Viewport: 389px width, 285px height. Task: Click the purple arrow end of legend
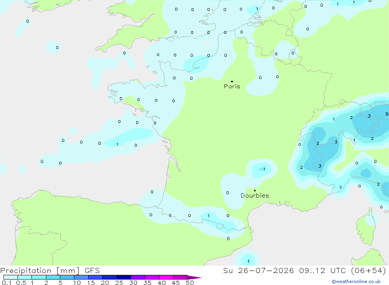(x=194, y=277)
